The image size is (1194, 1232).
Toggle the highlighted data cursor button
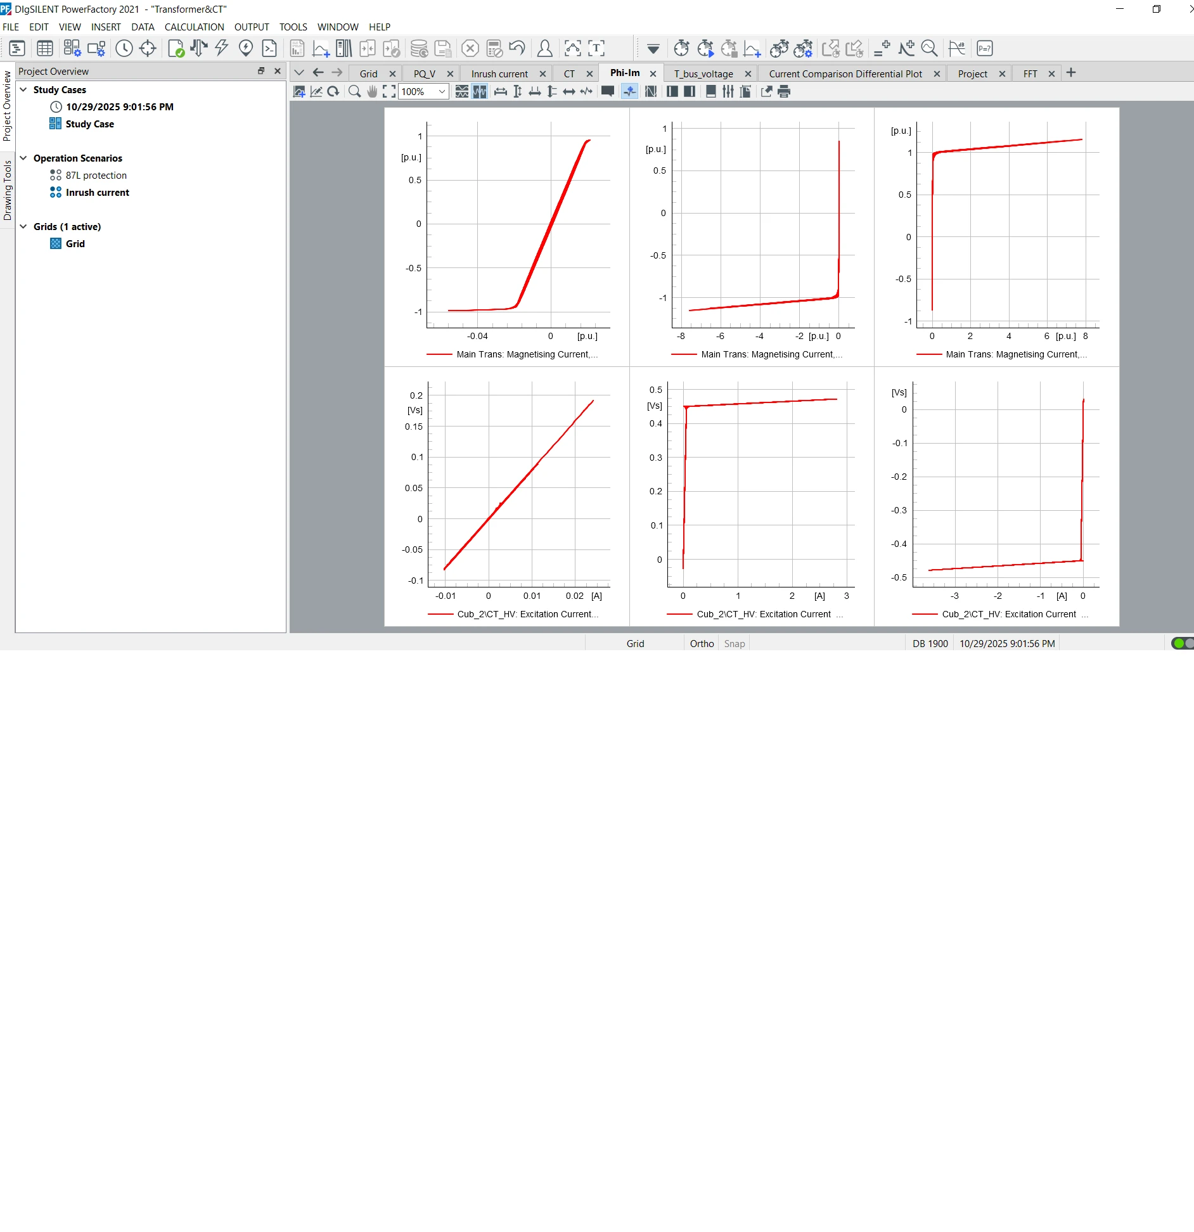click(629, 92)
